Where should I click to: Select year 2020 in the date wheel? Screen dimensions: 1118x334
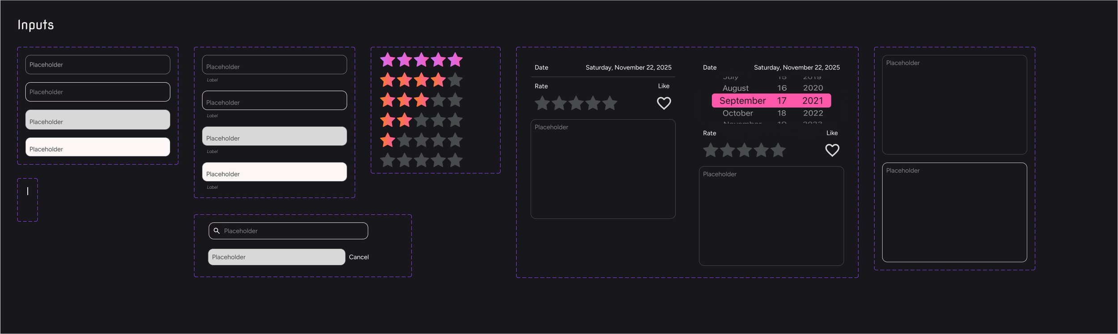[813, 88]
